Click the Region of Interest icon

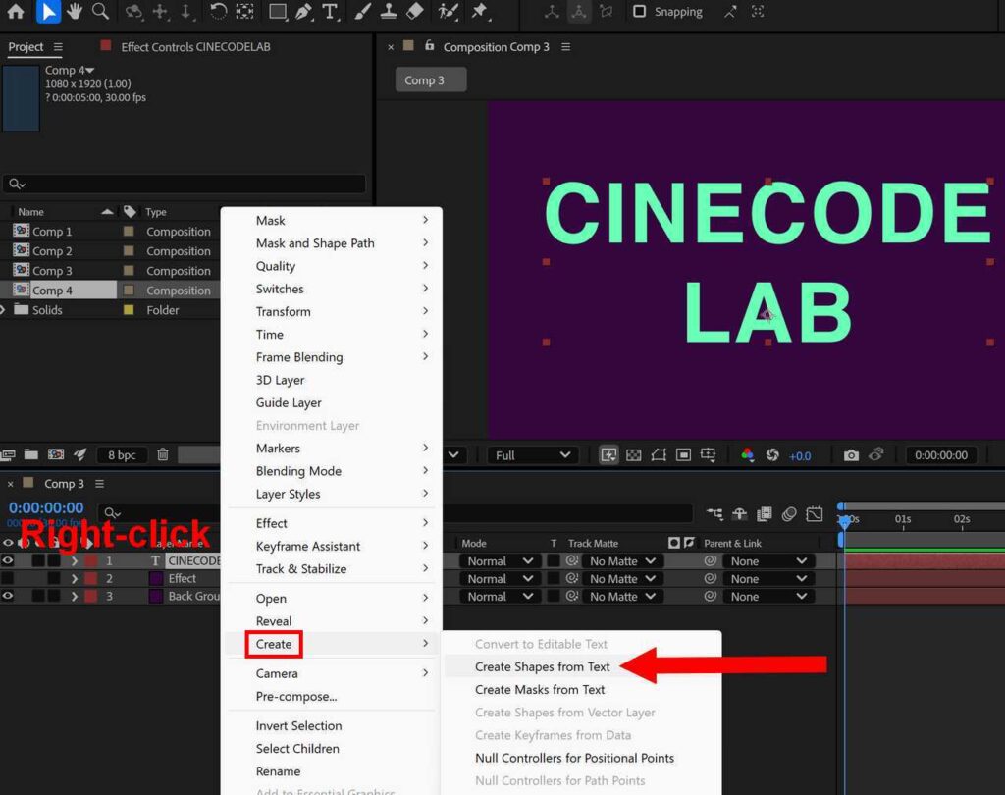click(684, 455)
